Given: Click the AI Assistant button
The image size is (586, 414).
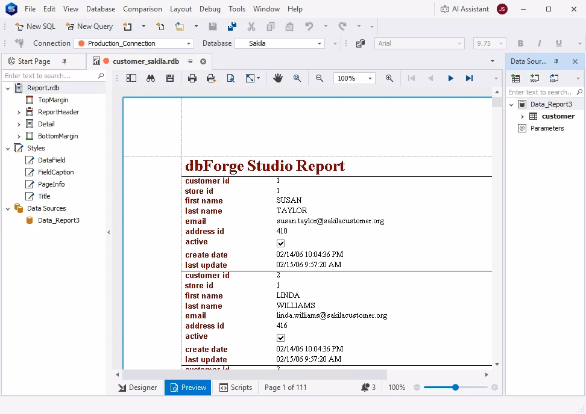Looking at the screenshot, I should [x=465, y=9].
